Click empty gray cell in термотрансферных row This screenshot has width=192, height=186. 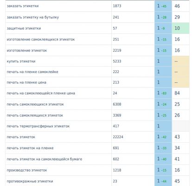click(x=180, y=126)
